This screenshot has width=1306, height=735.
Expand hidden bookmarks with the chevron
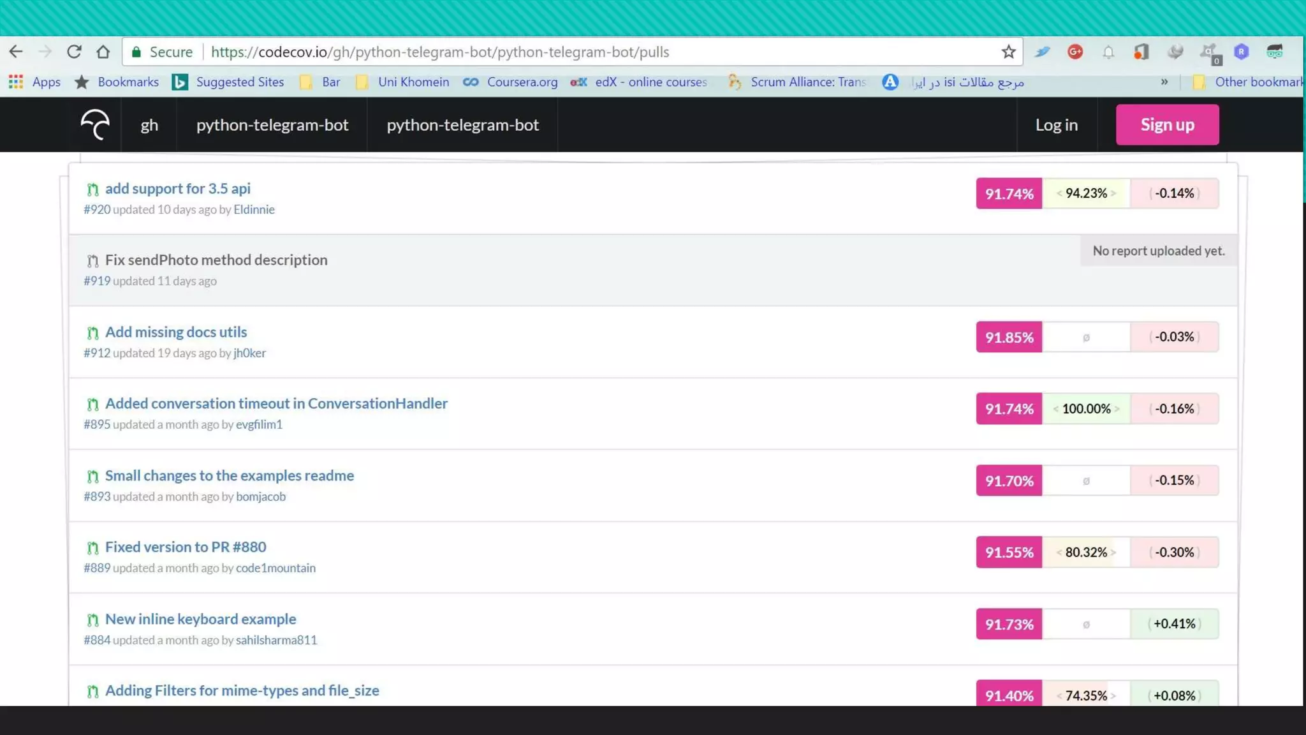(x=1164, y=82)
